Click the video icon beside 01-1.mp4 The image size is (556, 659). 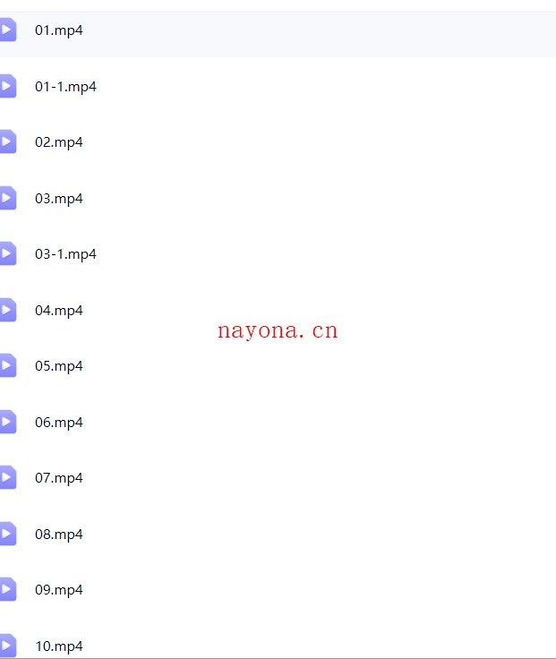tap(8, 86)
